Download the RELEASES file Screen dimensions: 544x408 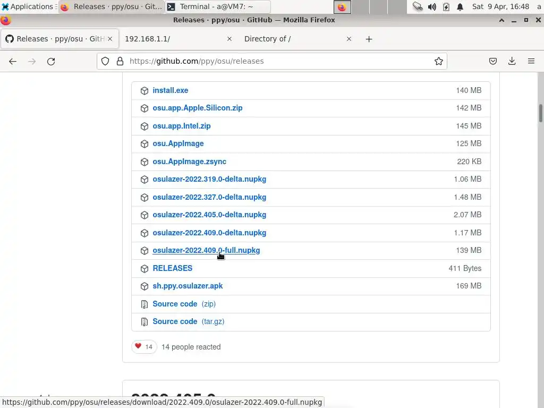tap(173, 268)
